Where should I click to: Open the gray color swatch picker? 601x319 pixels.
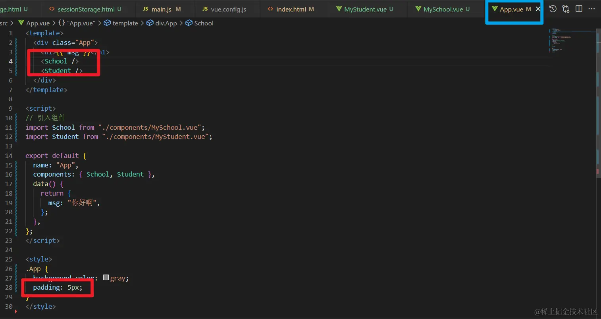106,278
